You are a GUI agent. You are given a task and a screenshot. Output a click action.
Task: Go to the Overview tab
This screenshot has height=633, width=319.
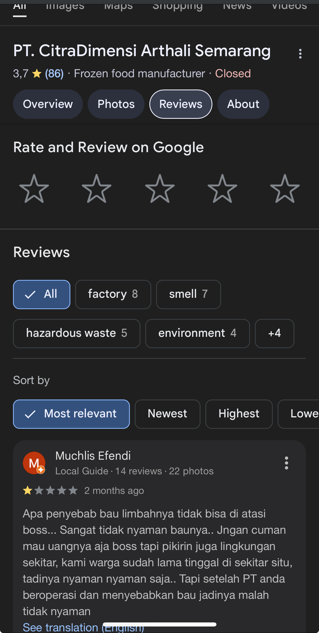pos(48,104)
